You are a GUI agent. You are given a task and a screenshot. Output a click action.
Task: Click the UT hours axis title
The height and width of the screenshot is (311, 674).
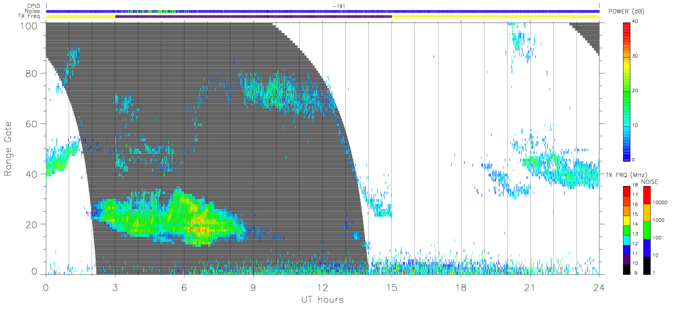tap(322, 299)
